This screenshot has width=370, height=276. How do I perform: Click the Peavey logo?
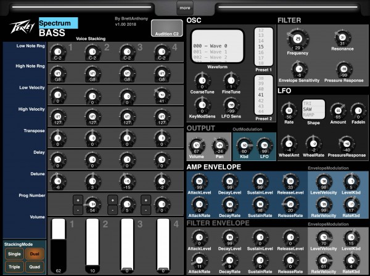[x=22, y=26]
